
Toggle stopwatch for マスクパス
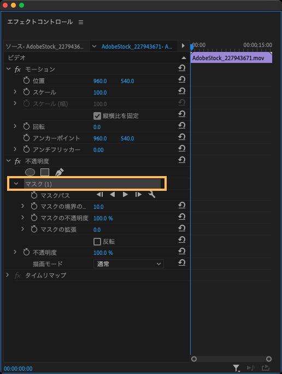(x=34, y=195)
